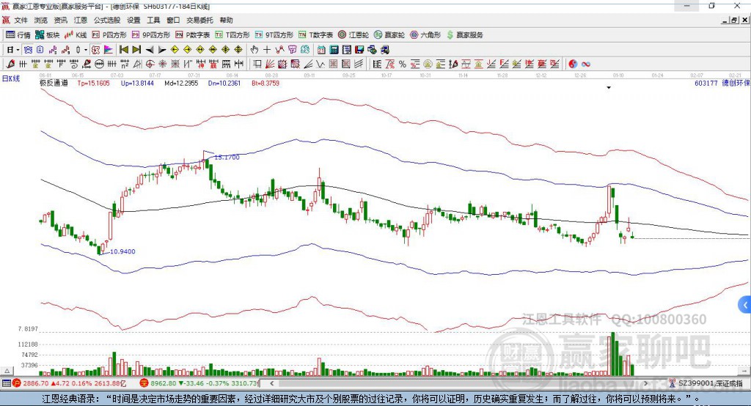Open the 江恩轮 Gann wheel

[353, 35]
